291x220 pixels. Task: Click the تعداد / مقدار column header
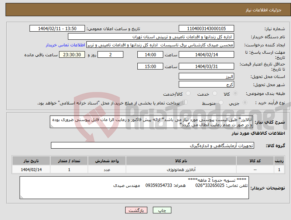pyautogui.click(x=69, y=161)
